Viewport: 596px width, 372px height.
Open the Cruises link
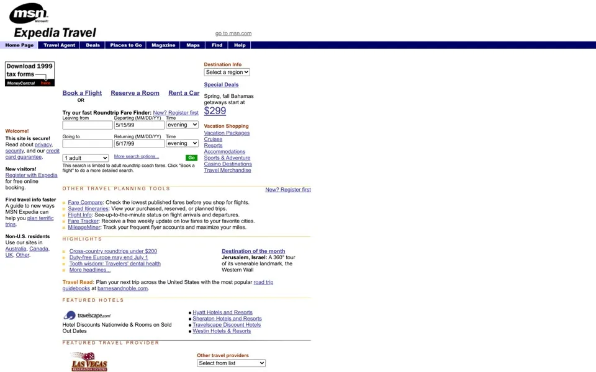213,139
